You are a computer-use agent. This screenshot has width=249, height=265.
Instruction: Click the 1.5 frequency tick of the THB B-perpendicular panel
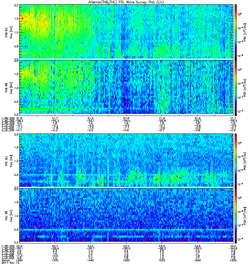[16, 19]
